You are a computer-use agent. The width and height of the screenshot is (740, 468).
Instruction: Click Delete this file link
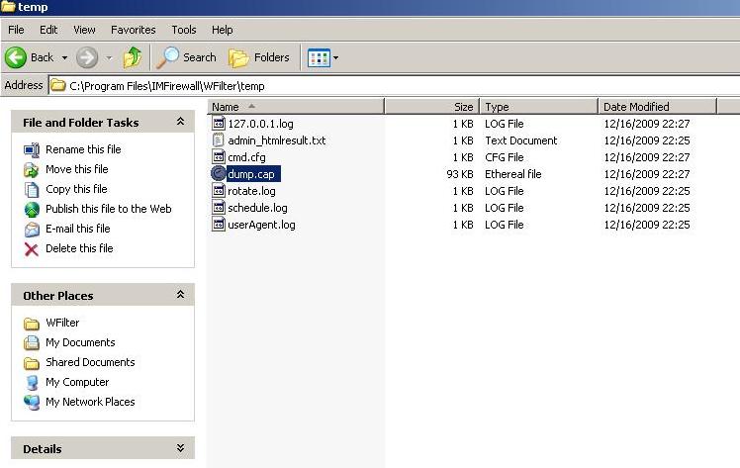click(x=79, y=248)
